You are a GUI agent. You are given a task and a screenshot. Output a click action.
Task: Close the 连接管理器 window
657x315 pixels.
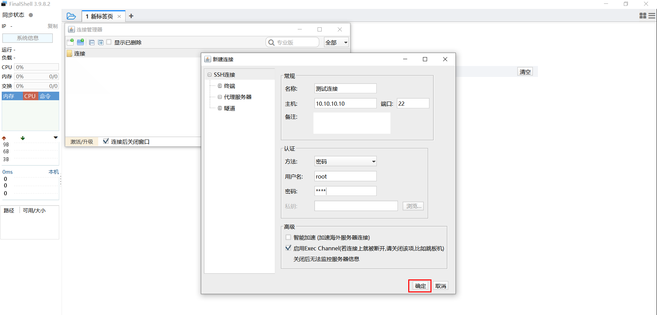[340, 29]
